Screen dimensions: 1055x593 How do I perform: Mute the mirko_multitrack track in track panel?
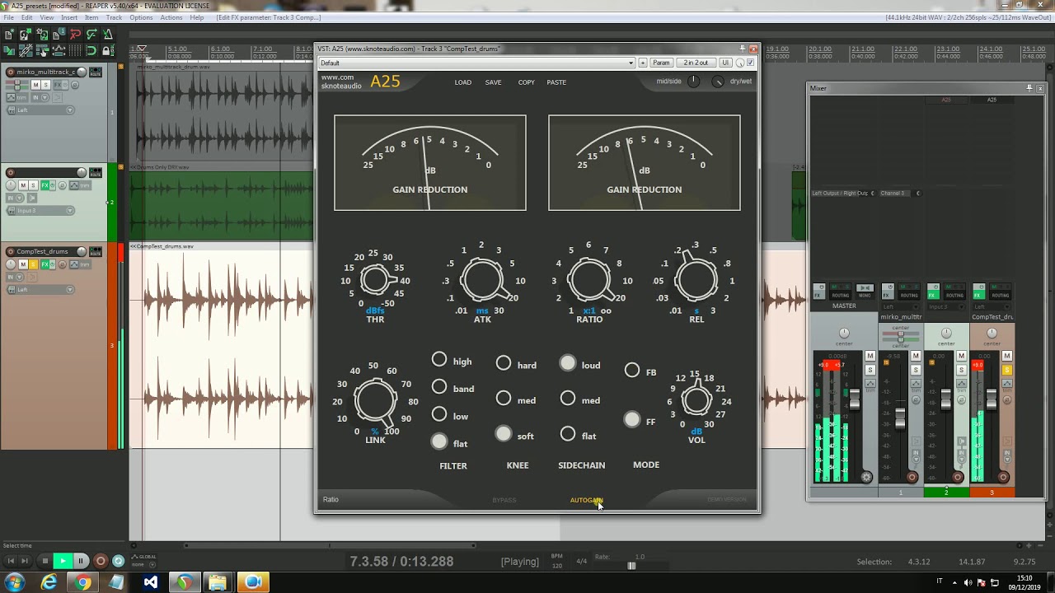click(36, 85)
